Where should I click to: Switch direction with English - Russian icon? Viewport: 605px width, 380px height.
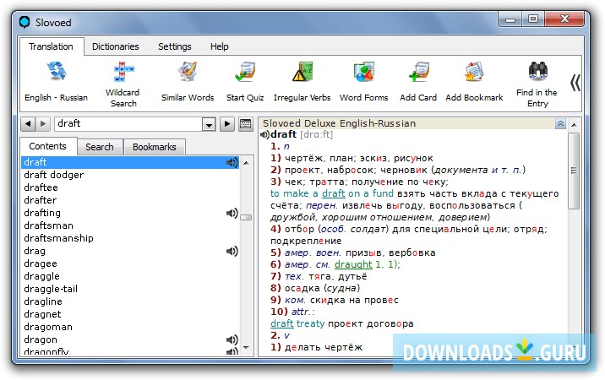(x=57, y=72)
